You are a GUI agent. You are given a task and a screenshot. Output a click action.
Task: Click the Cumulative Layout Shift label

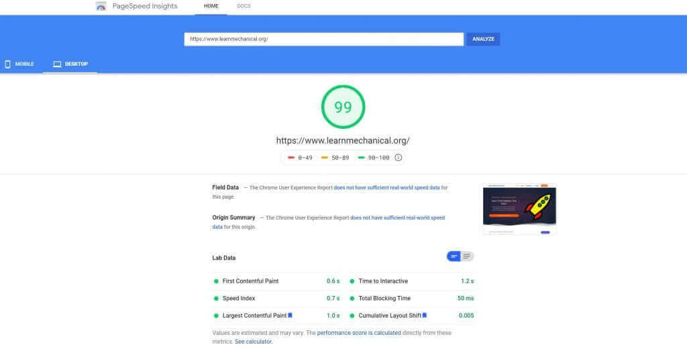click(x=390, y=315)
